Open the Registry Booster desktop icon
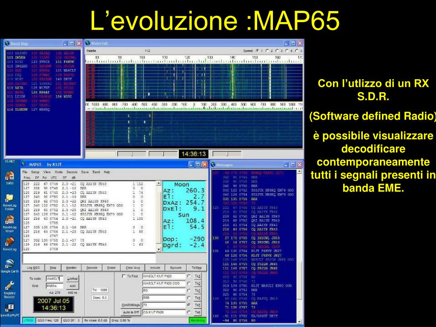Image resolution: width=436 pixels, height=327 pixels. pyautogui.click(x=9, y=289)
